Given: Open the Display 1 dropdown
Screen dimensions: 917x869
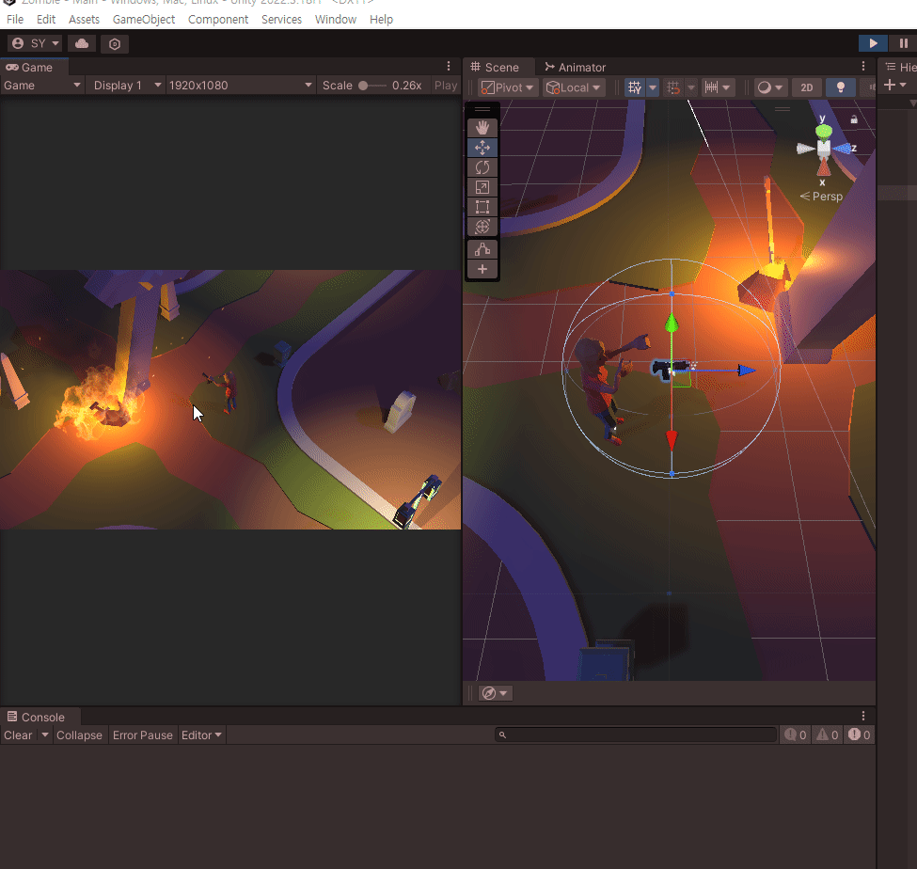Looking at the screenshot, I should [125, 86].
